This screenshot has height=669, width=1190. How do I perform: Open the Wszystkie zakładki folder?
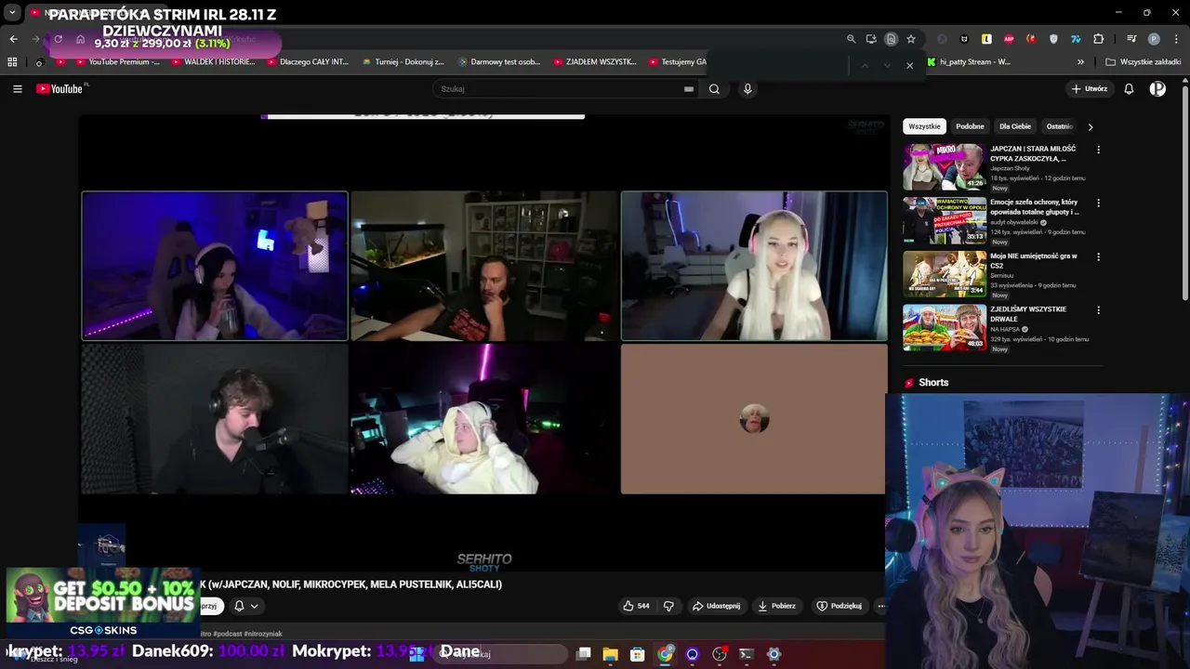tap(1144, 62)
